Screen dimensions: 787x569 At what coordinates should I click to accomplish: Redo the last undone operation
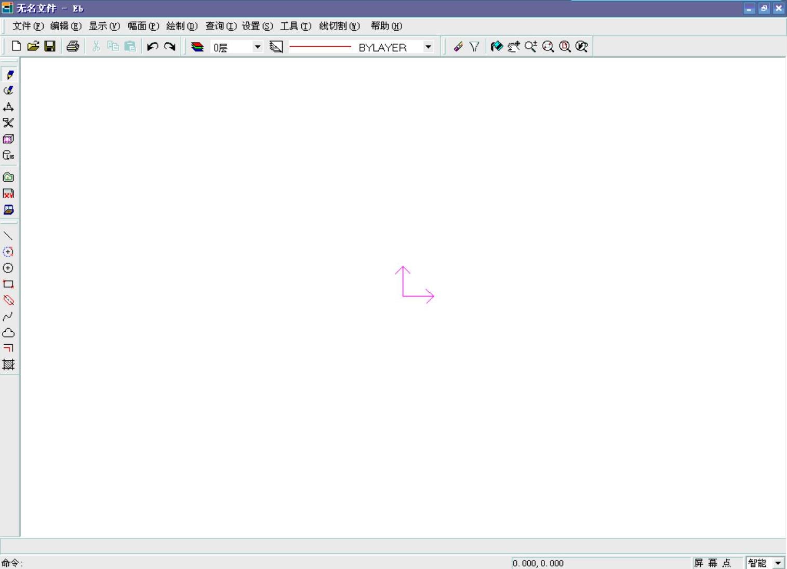[169, 46]
